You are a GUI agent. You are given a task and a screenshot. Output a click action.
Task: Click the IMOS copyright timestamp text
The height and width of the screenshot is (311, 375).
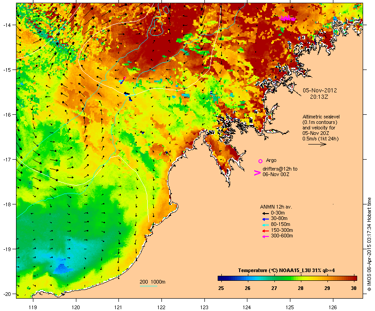(x=369, y=244)
